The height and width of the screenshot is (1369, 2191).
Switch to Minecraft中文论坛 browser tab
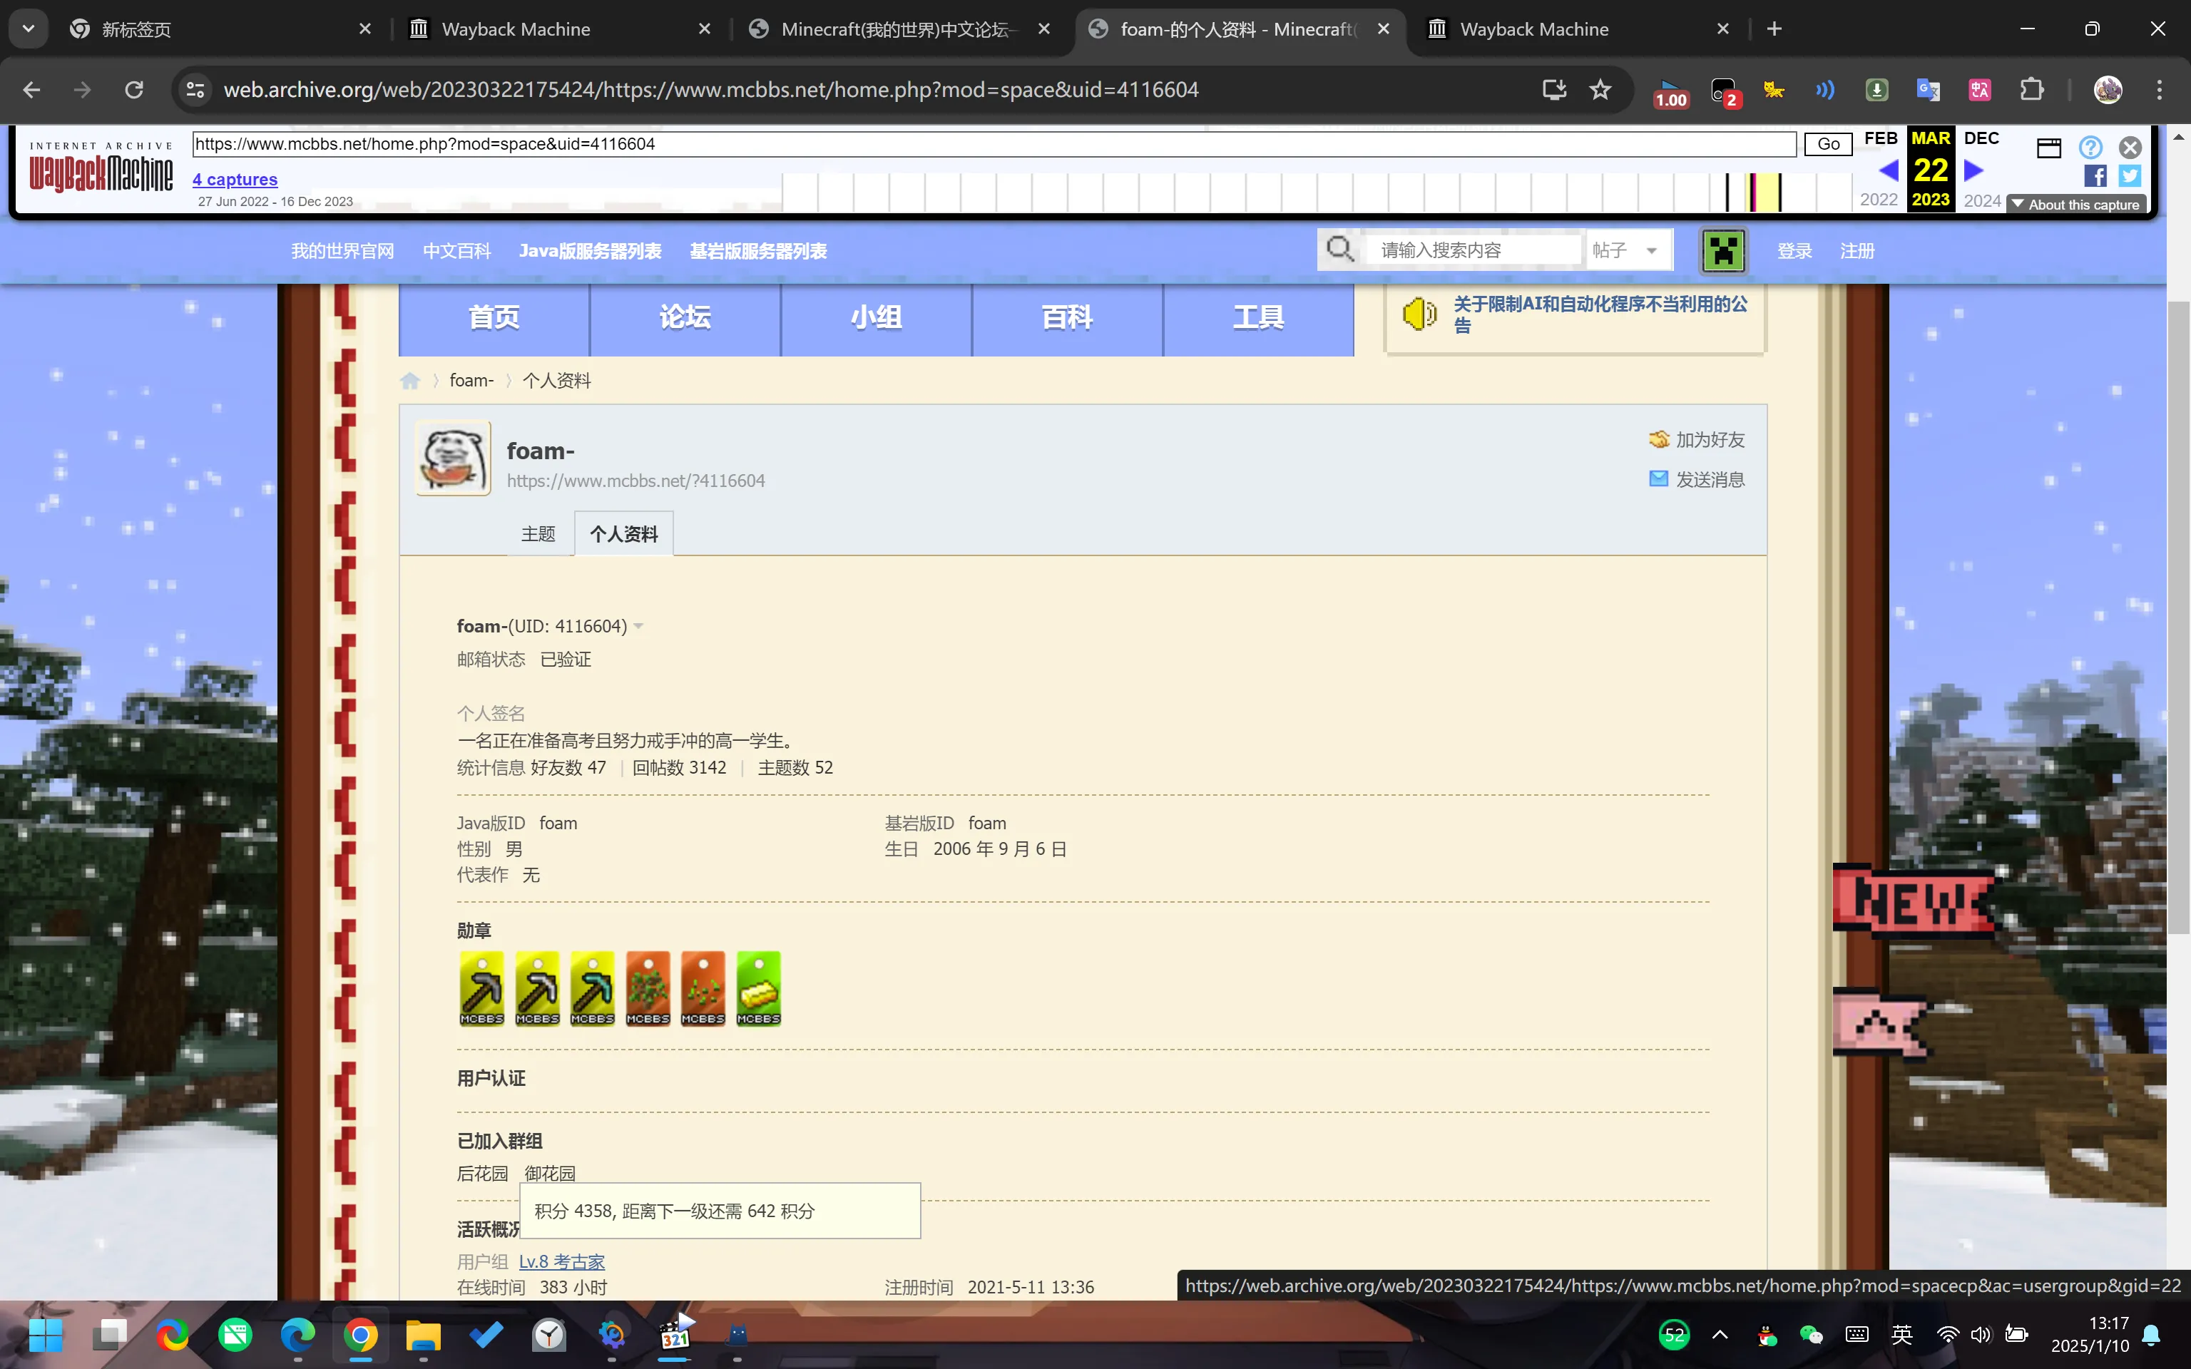[897, 29]
